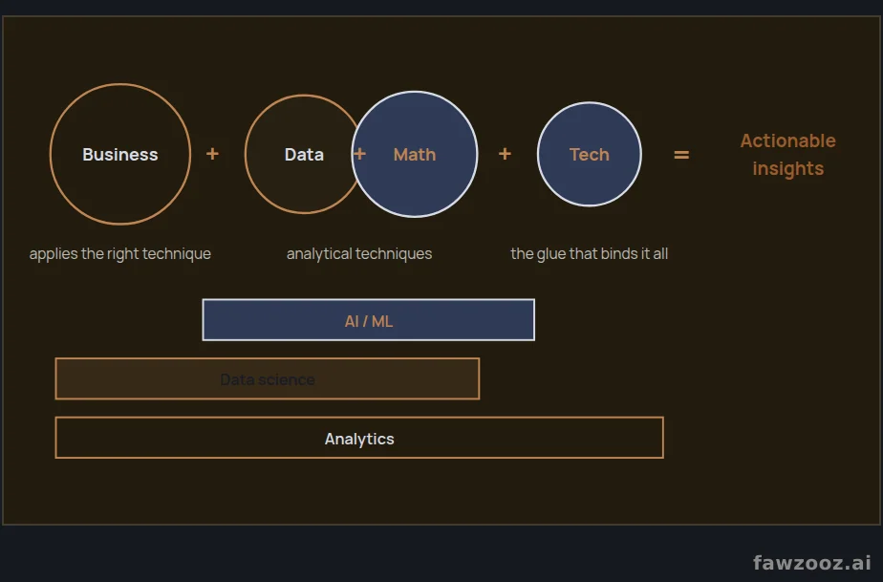Click the Math circle
The height and width of the screenshot is (582, 883).
(x=415, y=154)
